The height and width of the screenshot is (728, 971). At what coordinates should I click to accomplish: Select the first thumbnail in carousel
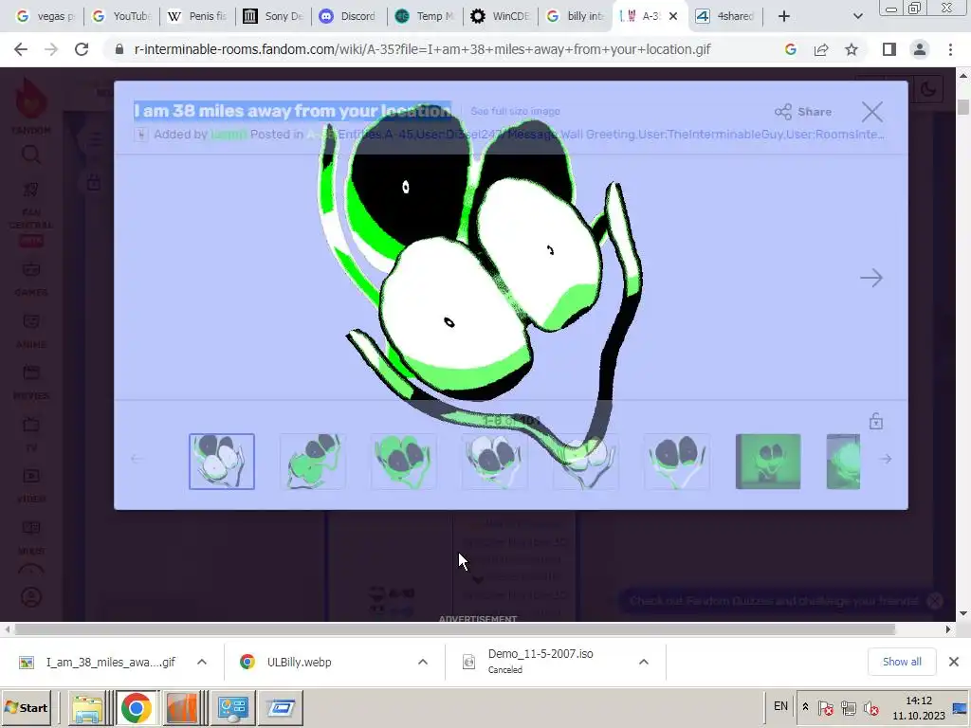point(222,462)
